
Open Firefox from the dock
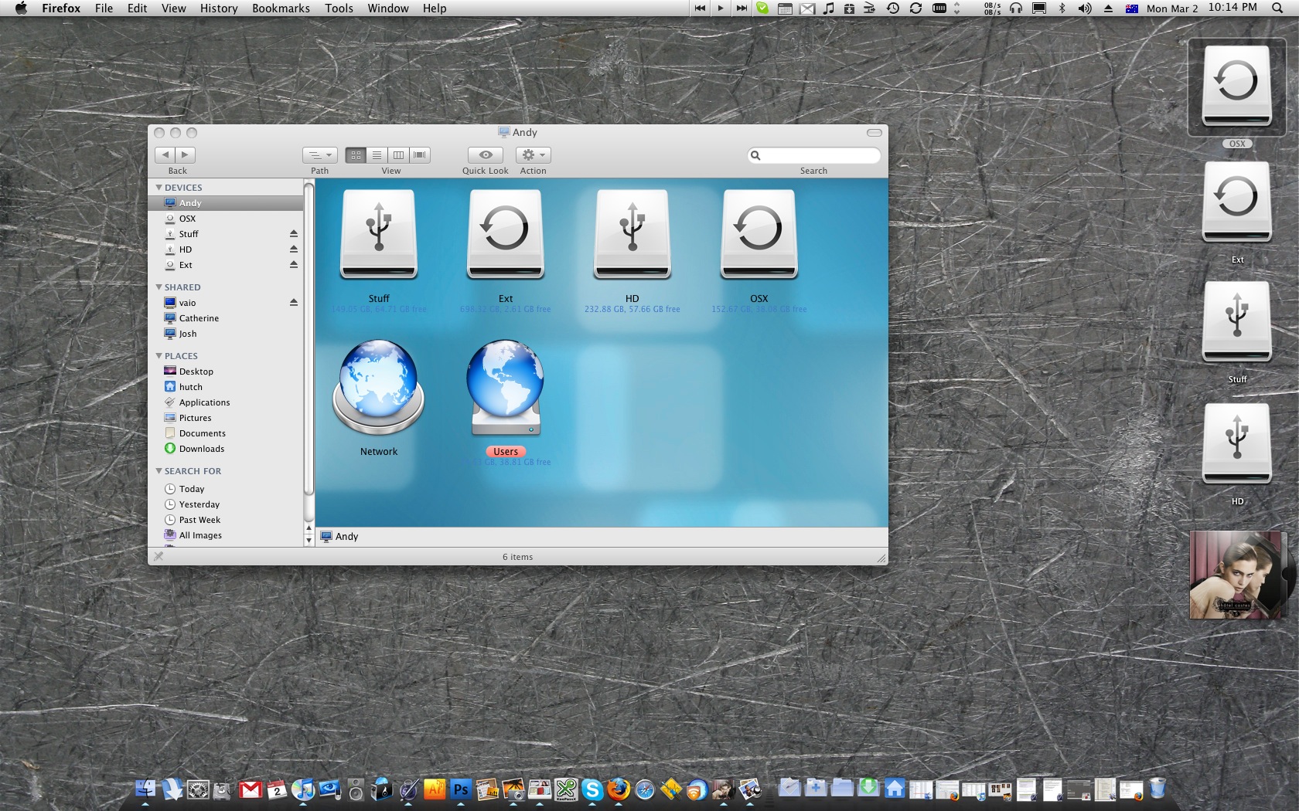[x=619, y=789]
